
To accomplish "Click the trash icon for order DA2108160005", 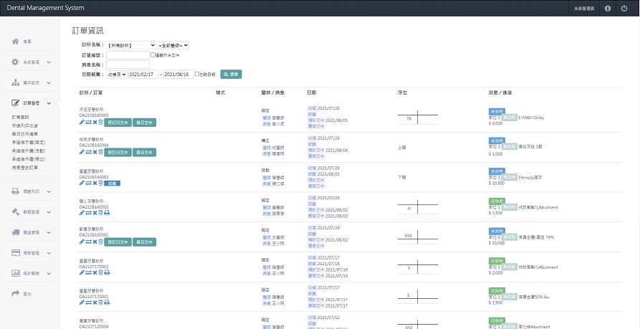I will 100,122.
